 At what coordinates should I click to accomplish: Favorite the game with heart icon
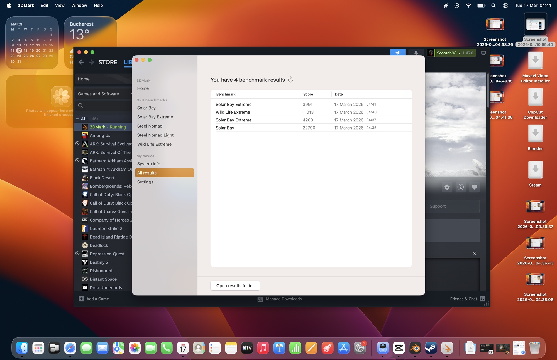pyautogui.click(x=474, y=187)
